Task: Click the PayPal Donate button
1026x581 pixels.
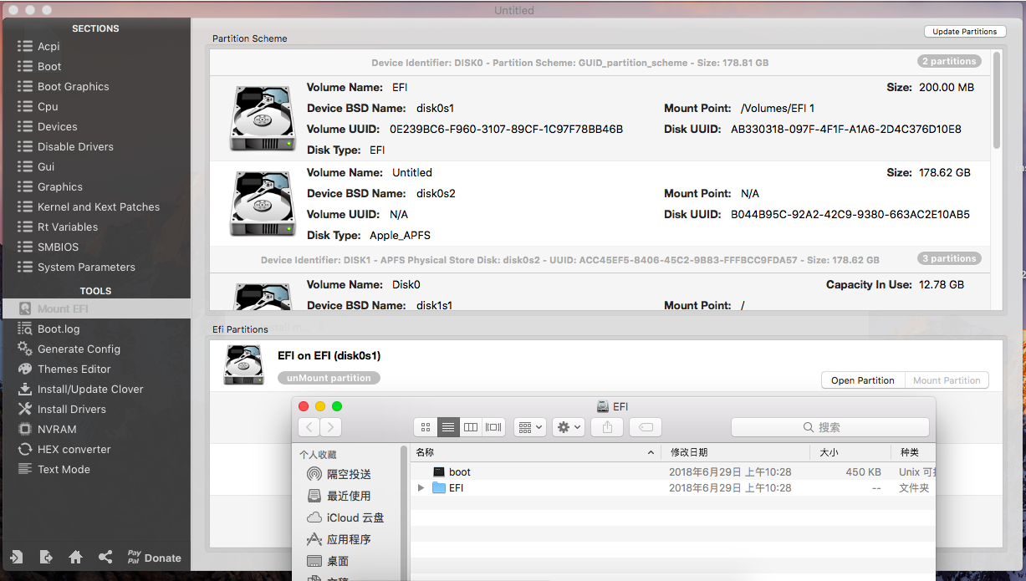Action: (x=154, y=557)
